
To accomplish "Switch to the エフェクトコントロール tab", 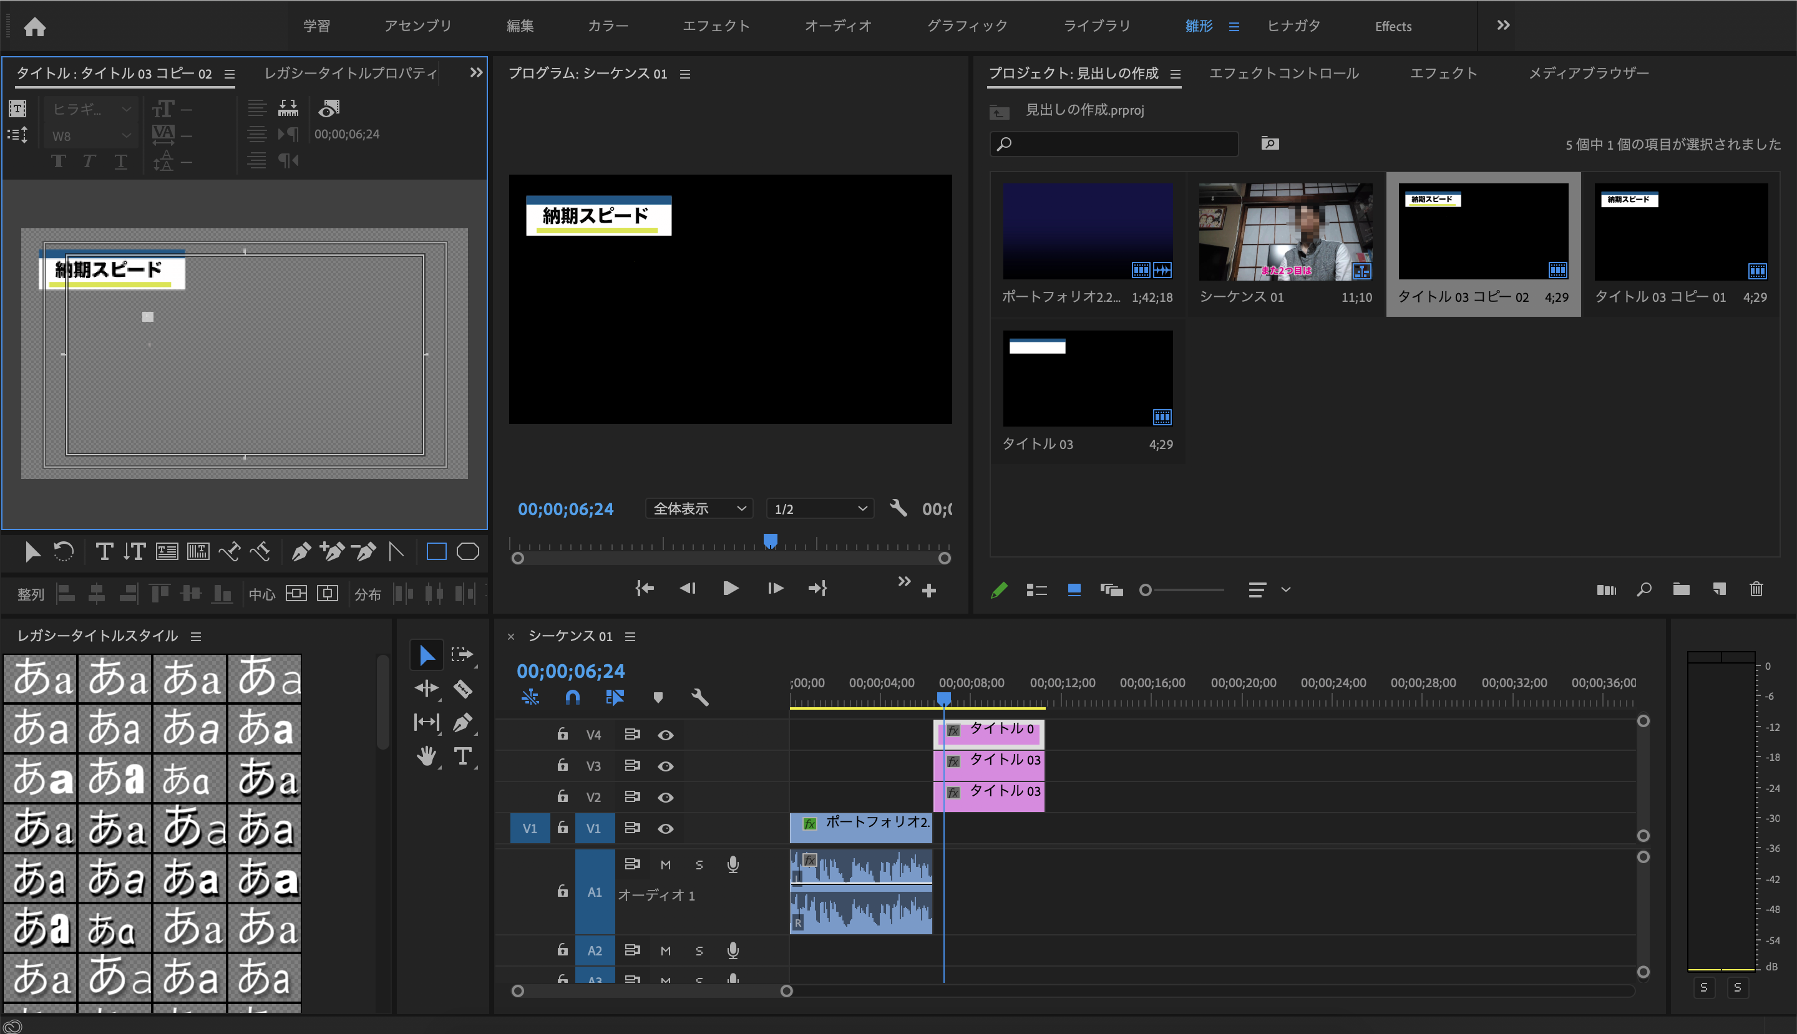I will click(1285, 73).
